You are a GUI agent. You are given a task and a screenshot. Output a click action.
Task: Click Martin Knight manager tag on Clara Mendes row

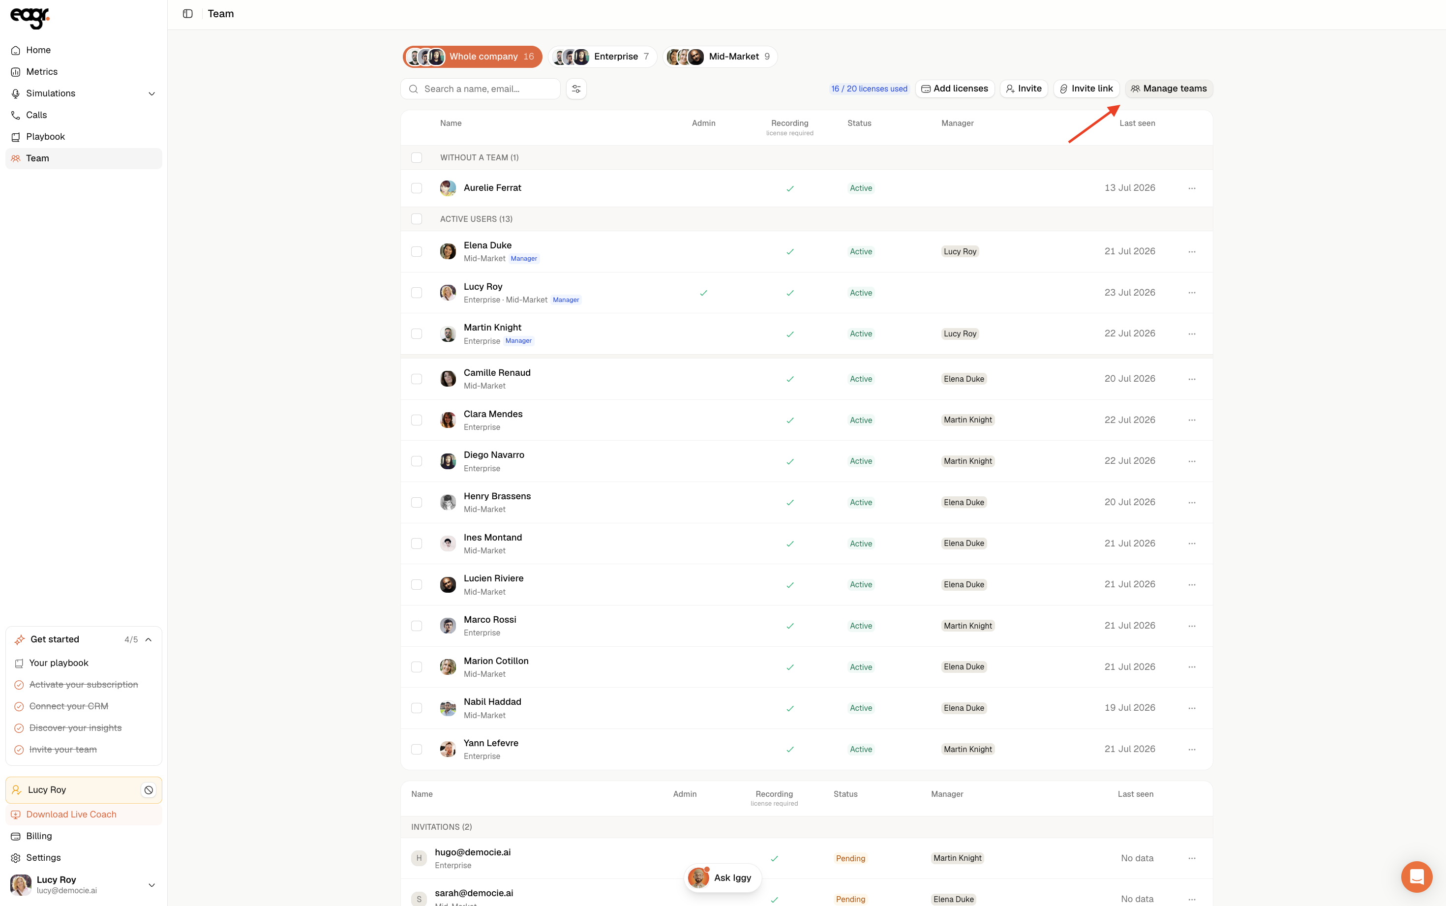[x=967, y=420]
